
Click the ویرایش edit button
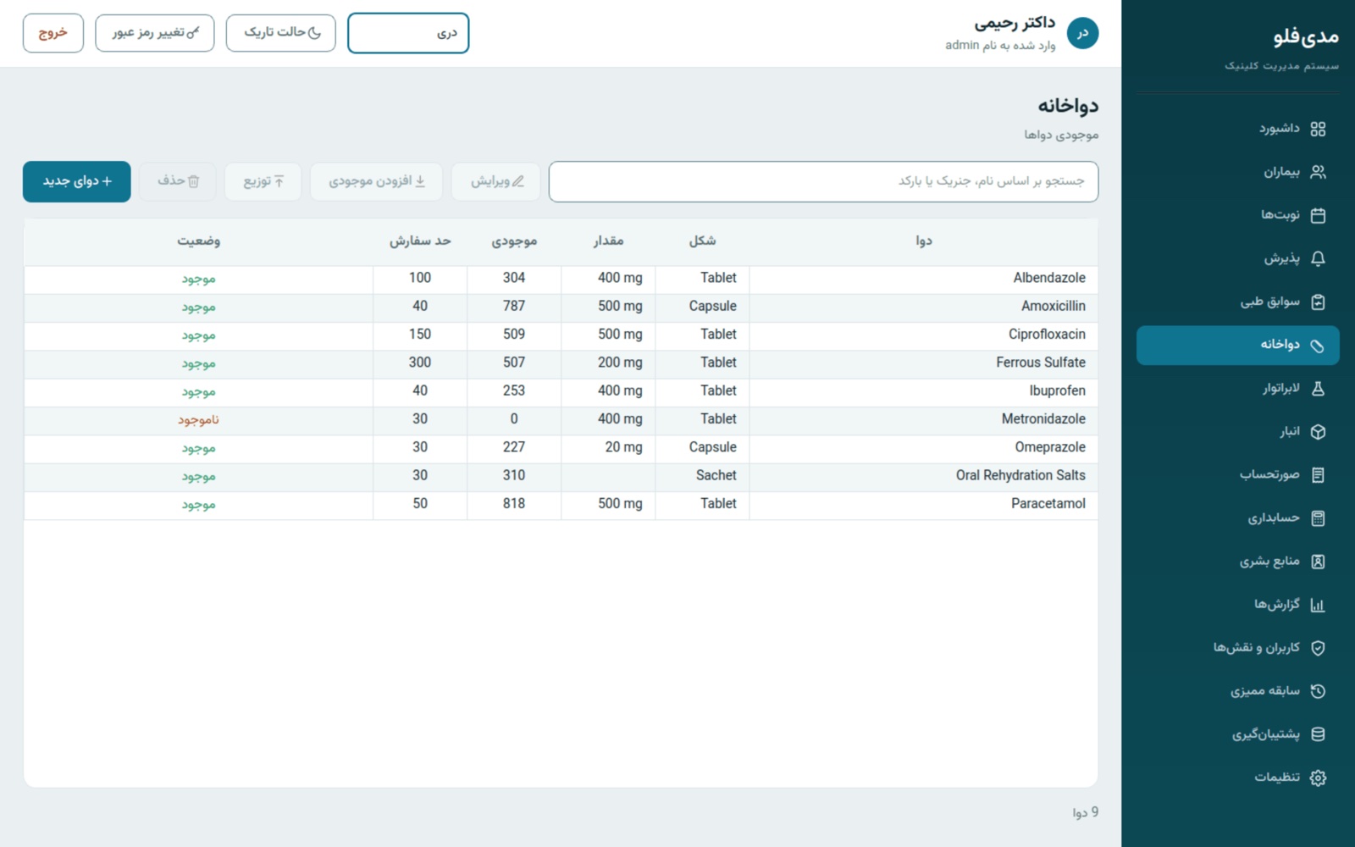tap(496, 181)
